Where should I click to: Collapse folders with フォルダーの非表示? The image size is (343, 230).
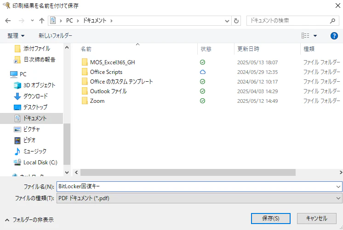(29, 220)
